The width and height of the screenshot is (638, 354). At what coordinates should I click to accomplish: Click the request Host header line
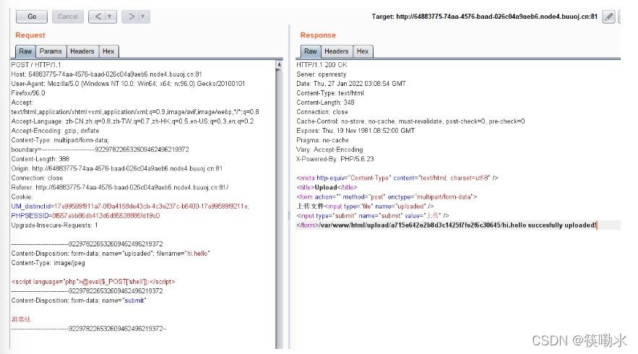click(x=106, y=74)
